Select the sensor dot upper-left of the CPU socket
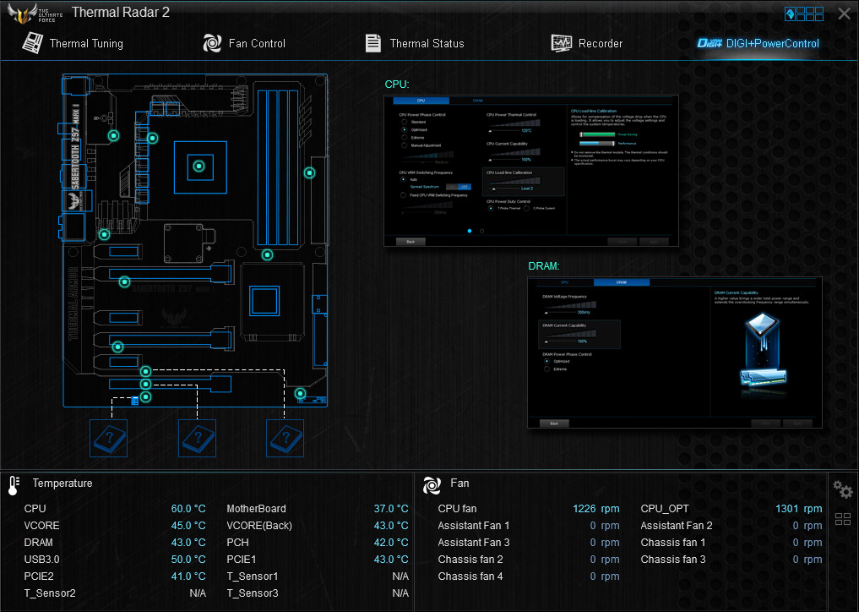This screenshot has width=859, height=612. pos(153,138)
